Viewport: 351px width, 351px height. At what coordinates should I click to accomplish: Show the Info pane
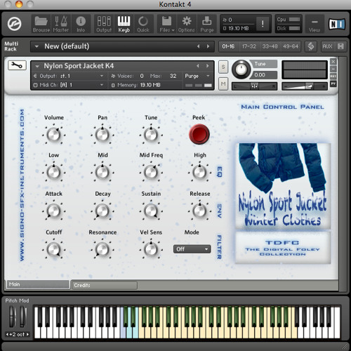[x=81, y=24]
